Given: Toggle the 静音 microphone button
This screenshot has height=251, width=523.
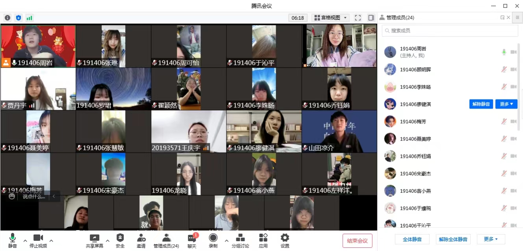Looking at the screenshot, I should coord(12,240).
